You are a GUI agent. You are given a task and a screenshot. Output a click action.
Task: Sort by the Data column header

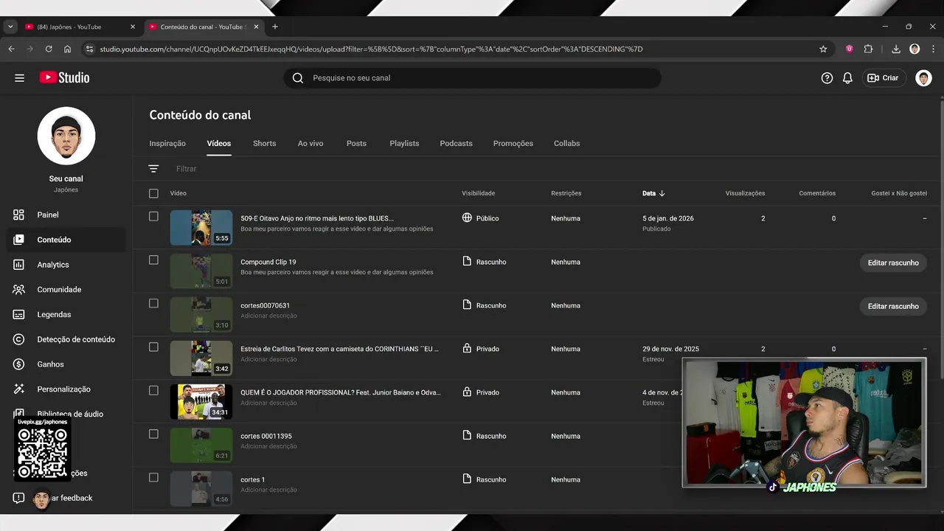coord(653,193)
